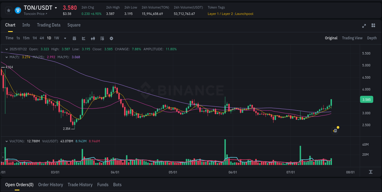
Task: Click the green 3.585 price tag
Action: pyautogui.click(x=366, y=99)
